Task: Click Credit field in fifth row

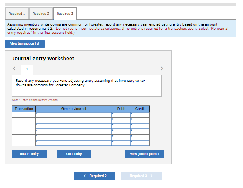Action: pyautogui.click(x=140, y=137)
